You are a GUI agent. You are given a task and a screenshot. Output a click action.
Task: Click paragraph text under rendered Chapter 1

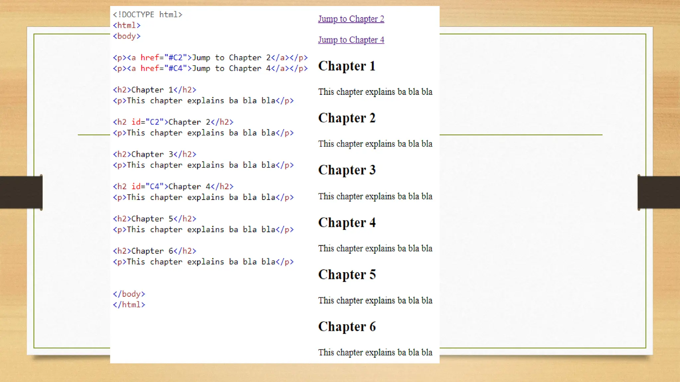click(375, 92)
